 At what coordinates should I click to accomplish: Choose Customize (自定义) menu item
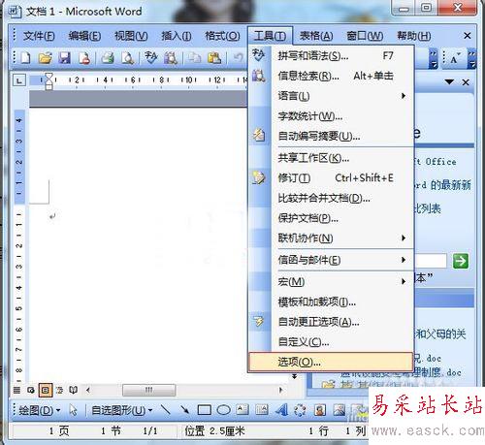[x=331, y=342]
